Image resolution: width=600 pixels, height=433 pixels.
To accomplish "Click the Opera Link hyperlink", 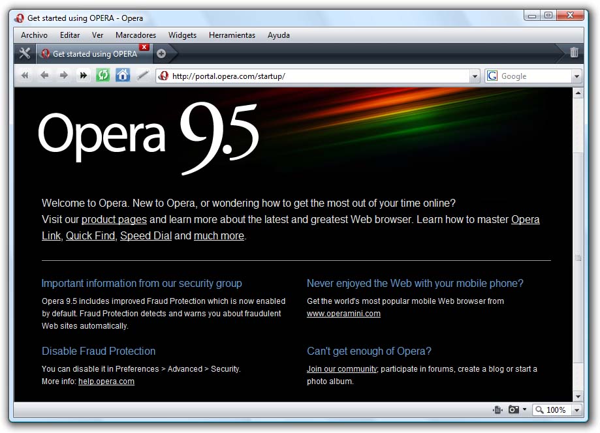I will pyautogui.click(x=526, y=219).
